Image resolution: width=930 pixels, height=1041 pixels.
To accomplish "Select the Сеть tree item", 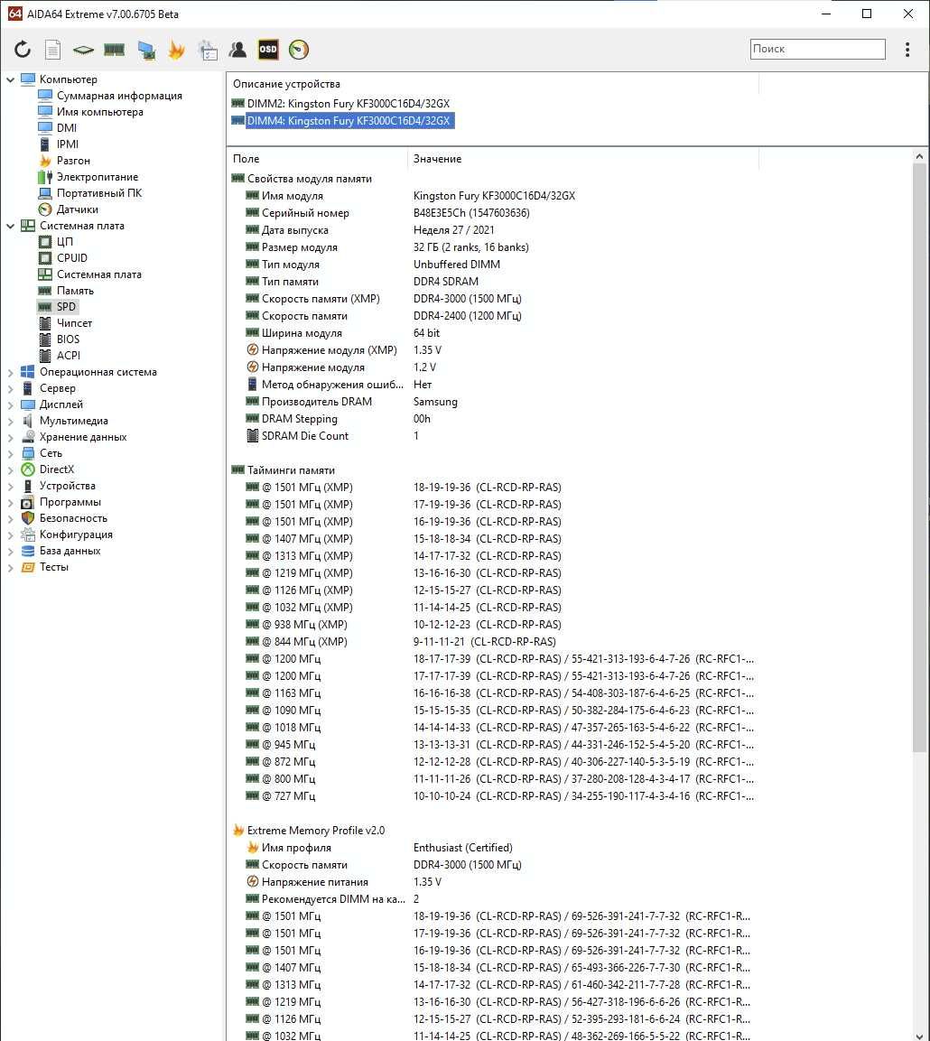I will pyautogui.click(x=51, y=453).
